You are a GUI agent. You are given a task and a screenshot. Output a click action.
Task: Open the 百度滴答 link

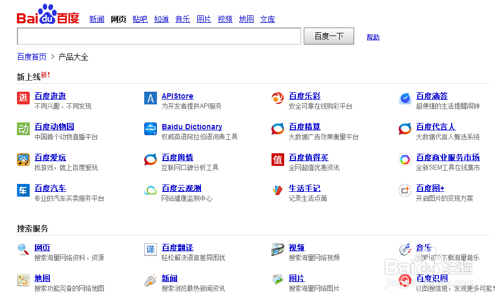coord(432,96)
